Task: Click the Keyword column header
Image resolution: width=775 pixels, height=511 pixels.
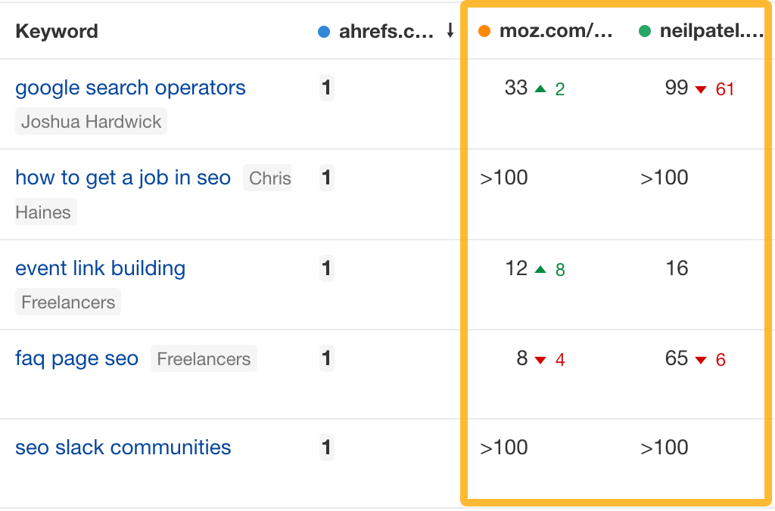Action: (x=57, y=32)
